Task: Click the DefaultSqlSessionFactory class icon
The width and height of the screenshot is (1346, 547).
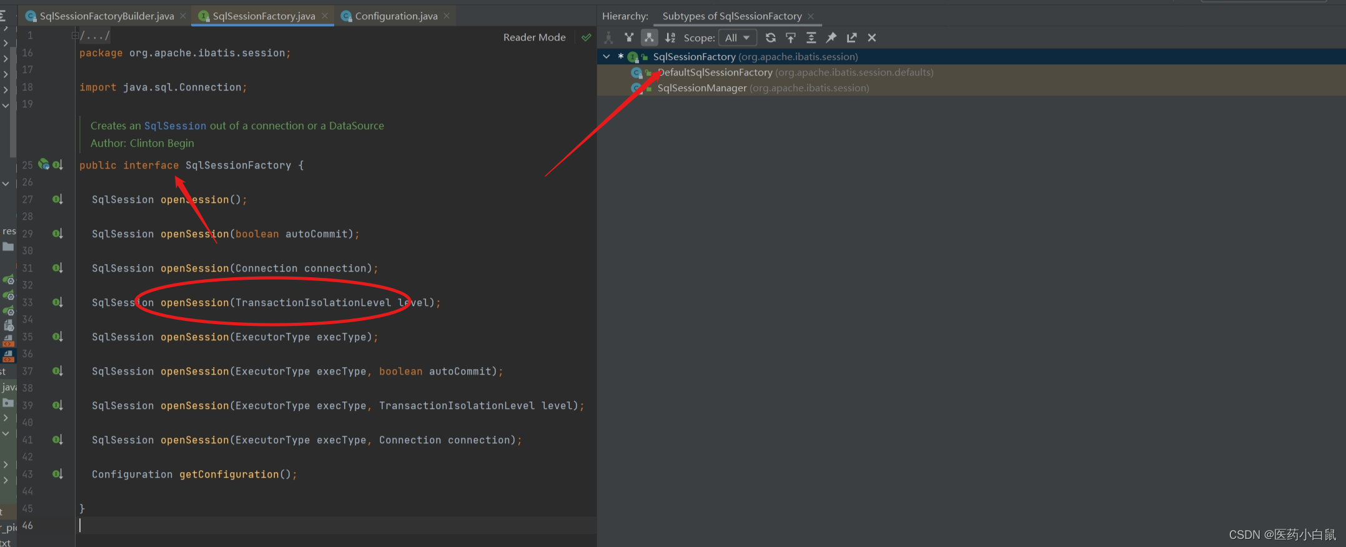Action: pyautogui.click(x=636, y=72)
